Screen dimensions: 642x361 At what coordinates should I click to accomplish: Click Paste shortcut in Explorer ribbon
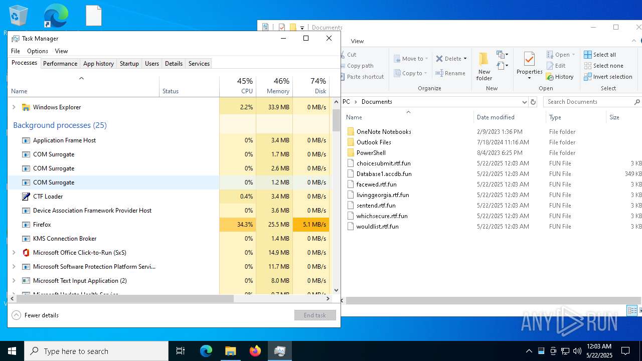361,77
